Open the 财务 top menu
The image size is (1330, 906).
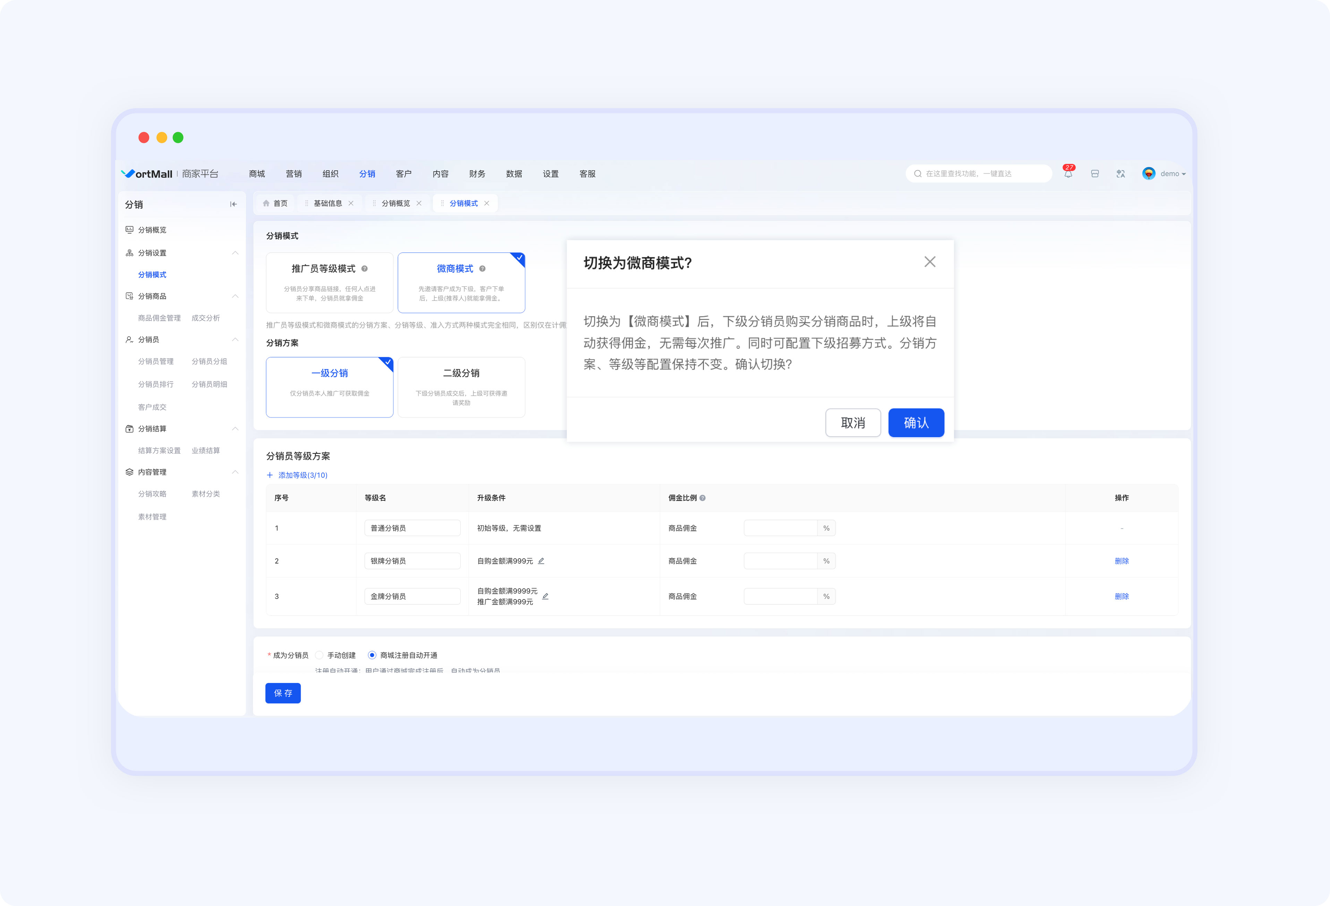click(x=477, y=174)
